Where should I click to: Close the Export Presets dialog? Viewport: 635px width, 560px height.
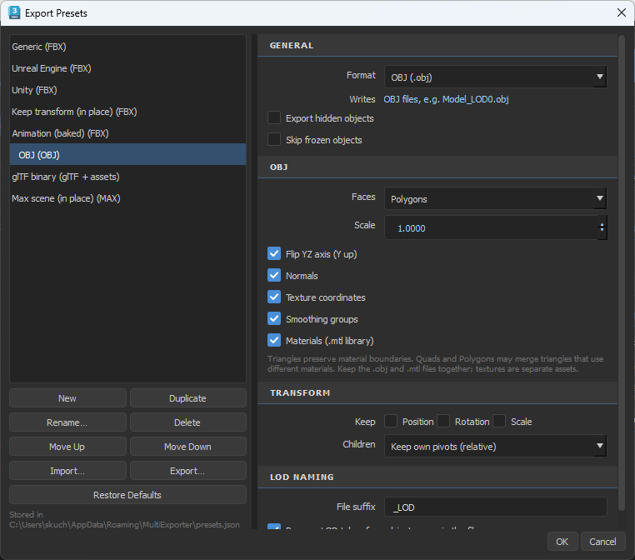pyautogui.click(x=621, y=12)
